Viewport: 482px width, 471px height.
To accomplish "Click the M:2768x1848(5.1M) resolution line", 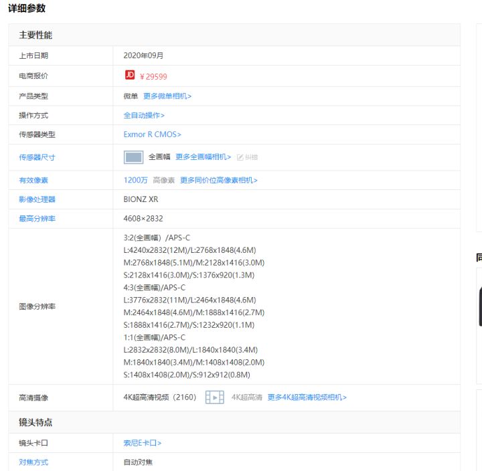I will 194,262.
